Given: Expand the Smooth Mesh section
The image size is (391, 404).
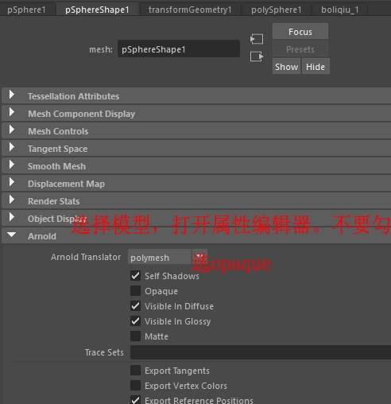Looking at the screenshot, I should [x=196, y=166].
